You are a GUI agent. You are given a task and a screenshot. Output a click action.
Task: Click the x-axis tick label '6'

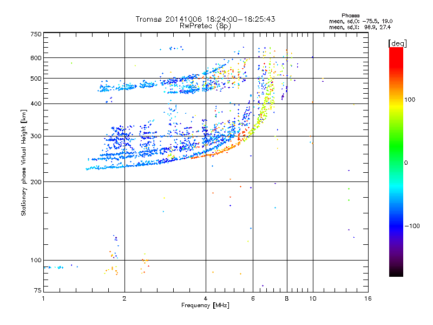(253, 298)
